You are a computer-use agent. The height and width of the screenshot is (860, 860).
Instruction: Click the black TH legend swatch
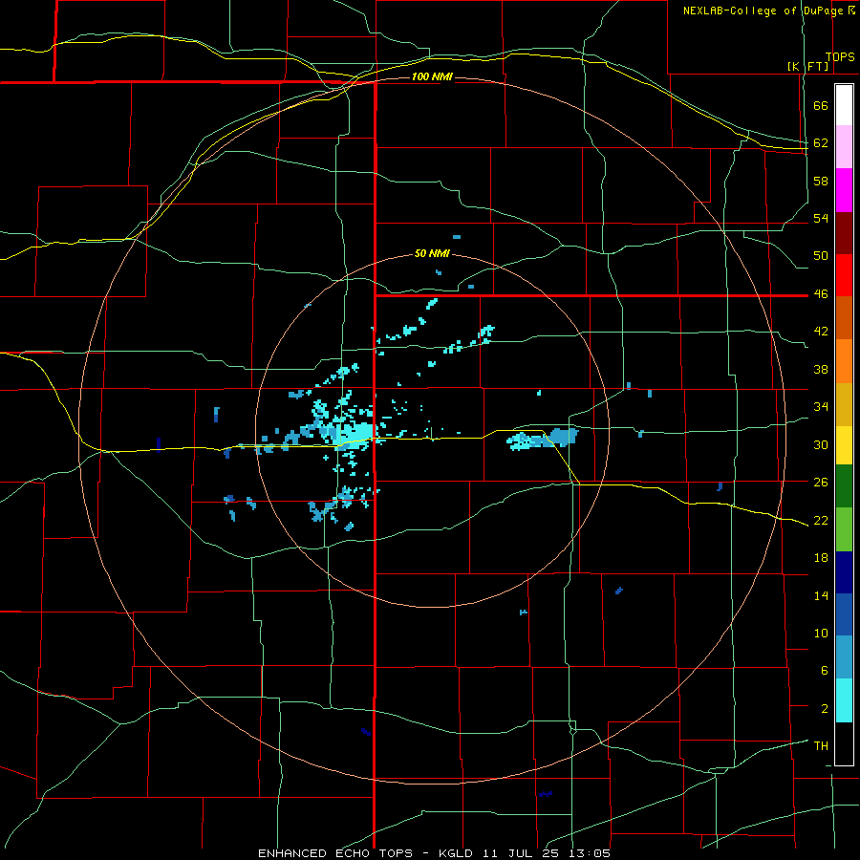pos(844,743)
